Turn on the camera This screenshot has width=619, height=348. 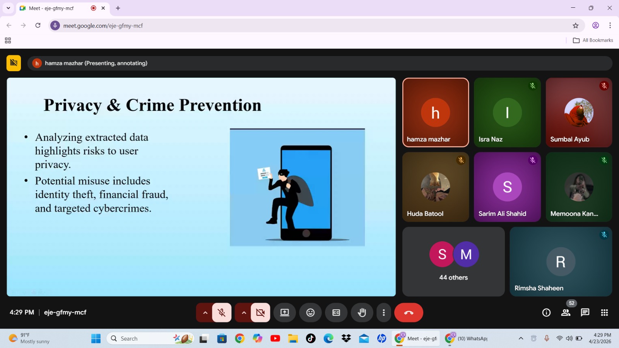pos(260,312)
